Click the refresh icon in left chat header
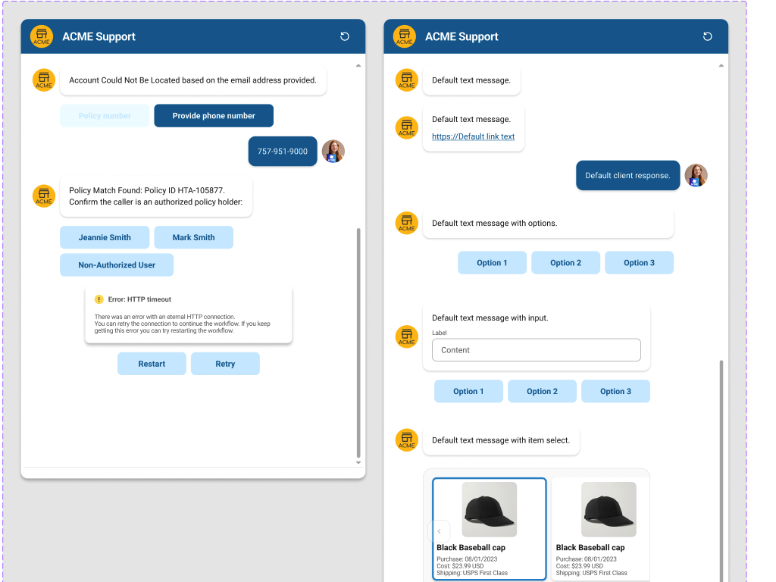 (345, 36)
